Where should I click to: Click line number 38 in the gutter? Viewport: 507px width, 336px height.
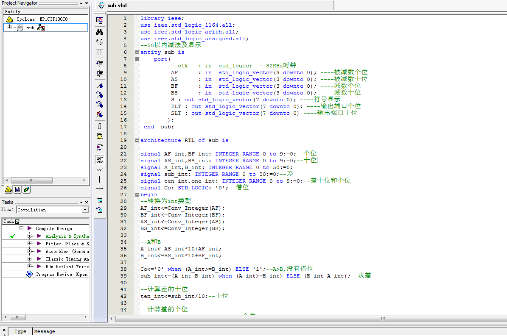pos(123,269)
